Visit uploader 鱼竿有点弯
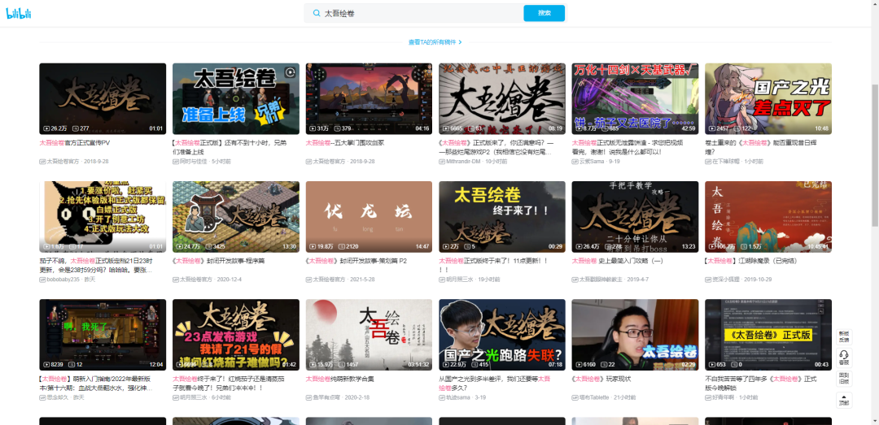 point(327,397)
